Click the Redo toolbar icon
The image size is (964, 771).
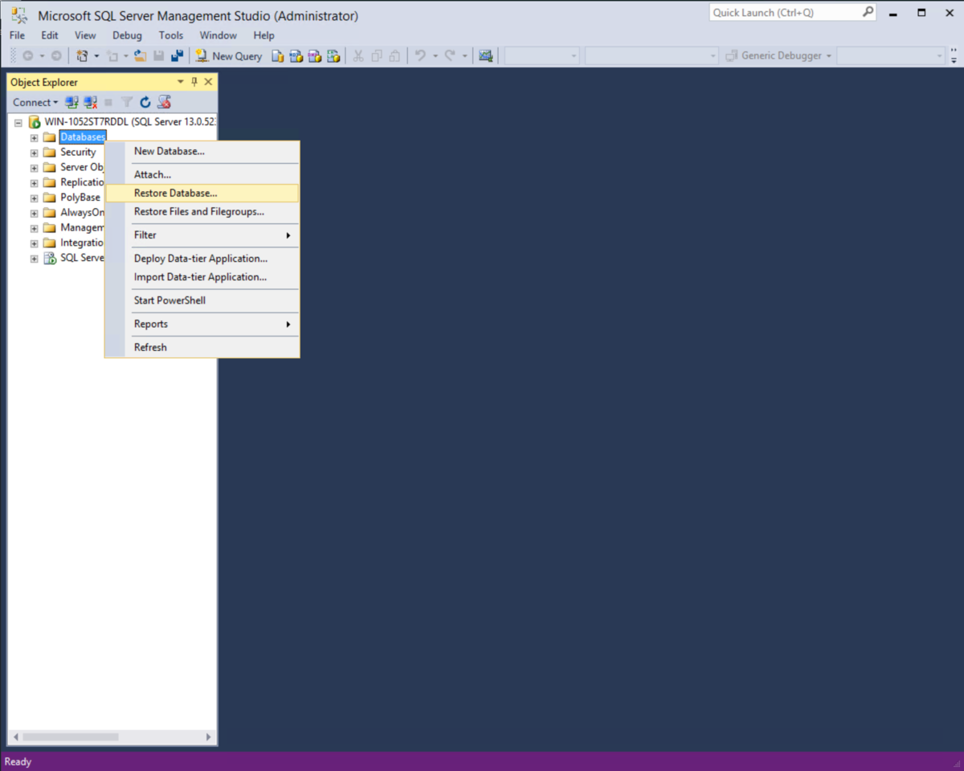(x=450, y=56)
